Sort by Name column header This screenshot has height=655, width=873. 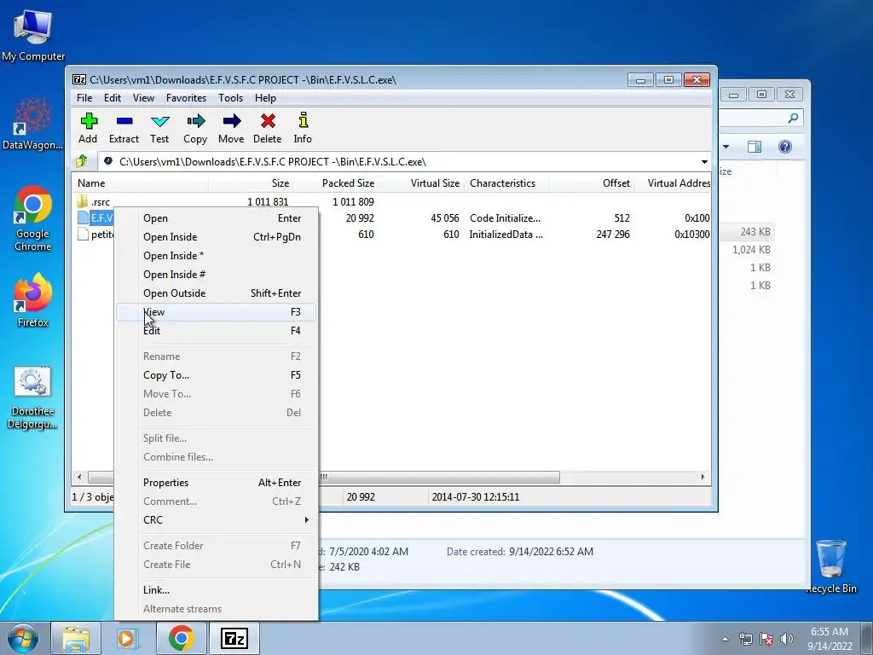(141, 183)
